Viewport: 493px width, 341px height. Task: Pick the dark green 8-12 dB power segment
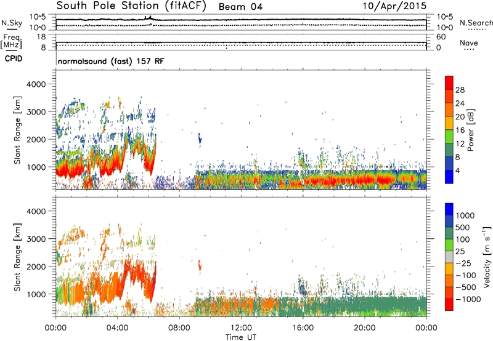449,150
